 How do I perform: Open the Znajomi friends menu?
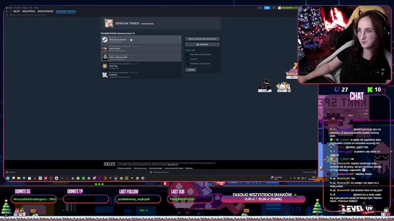(x=25, y=8)
